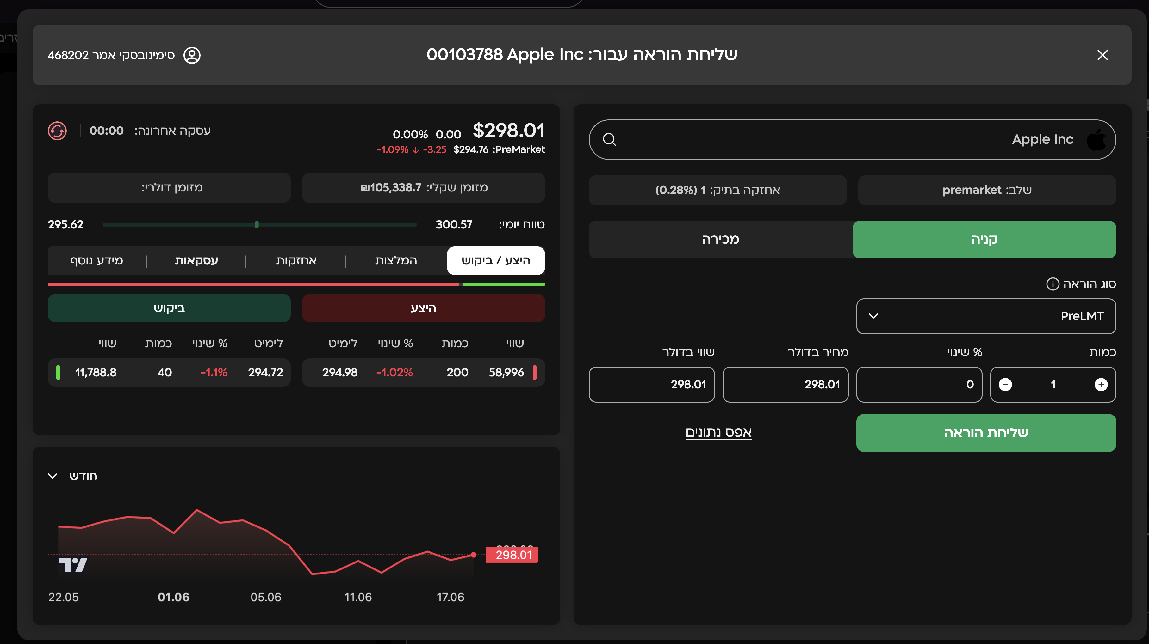Click the % שינוי change input field
The height and width of the screenshot is (644, 1149).
point(919,384)
